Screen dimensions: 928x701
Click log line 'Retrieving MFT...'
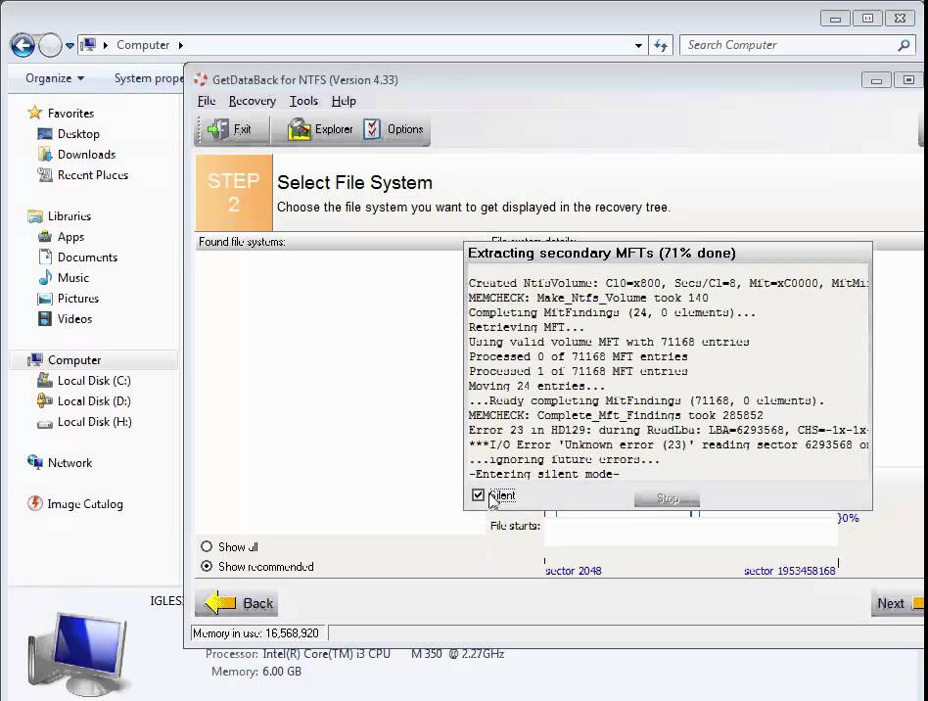tap(526, 327)
